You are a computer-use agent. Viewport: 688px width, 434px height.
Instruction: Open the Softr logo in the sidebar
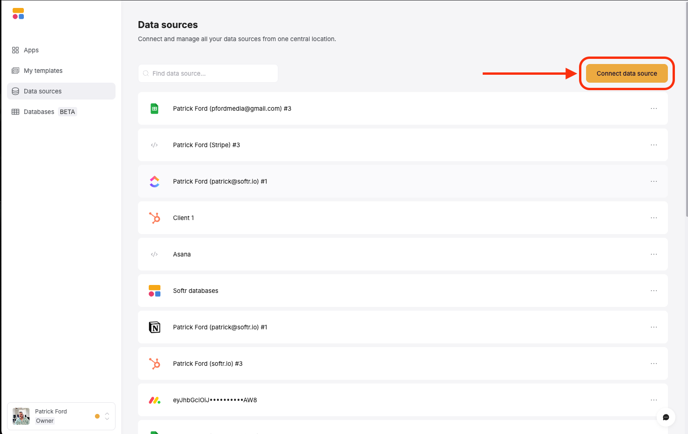click(18, 14)
